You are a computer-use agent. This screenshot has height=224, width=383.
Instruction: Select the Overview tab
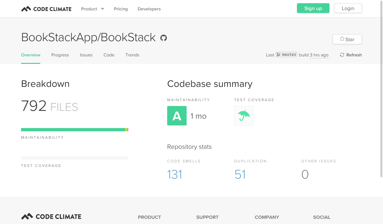(31, 55)
